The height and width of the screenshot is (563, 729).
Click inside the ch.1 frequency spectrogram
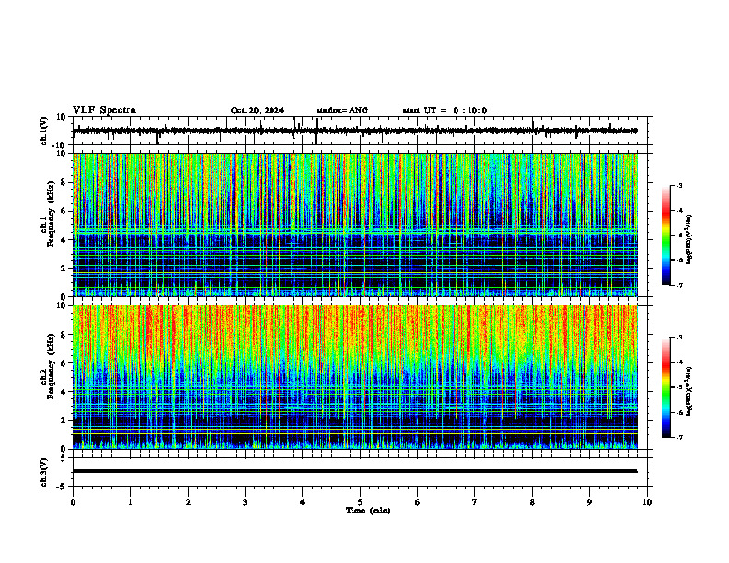[x=355, y=224]
